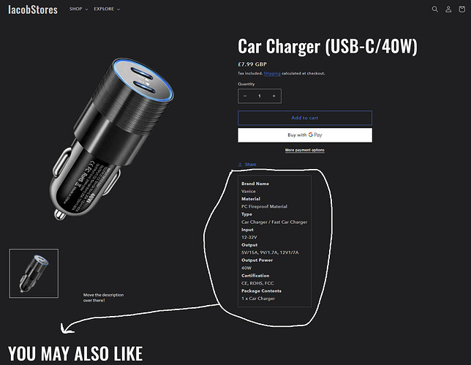Increase quantity with plus button

click(x=274, y=96)
